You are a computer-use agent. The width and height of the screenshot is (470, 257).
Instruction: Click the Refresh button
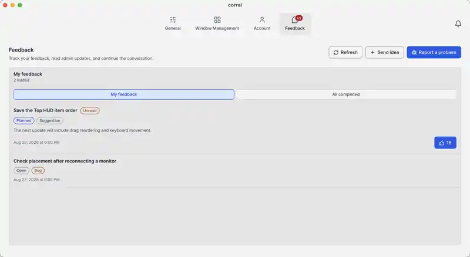(345, 52)
